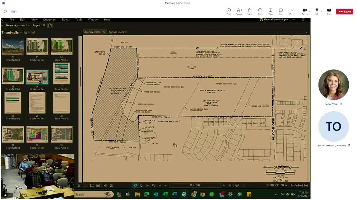
Task: Raise your hand in meeting
Action: [x=250, y=11]
